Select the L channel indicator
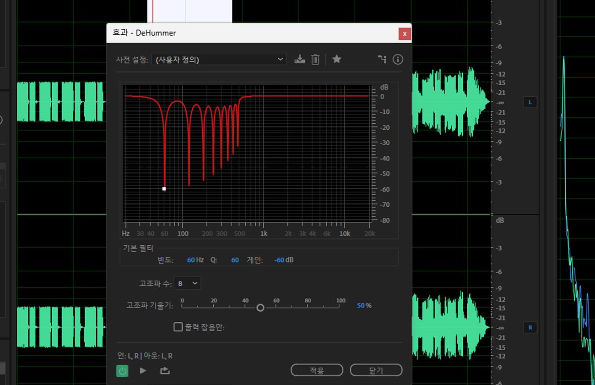 tap(530, 102)
